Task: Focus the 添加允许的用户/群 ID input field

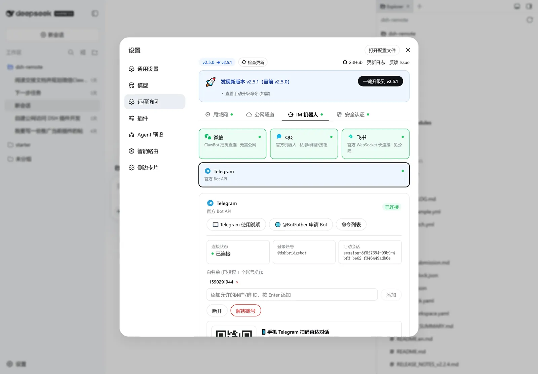Action: click(292, 295)
